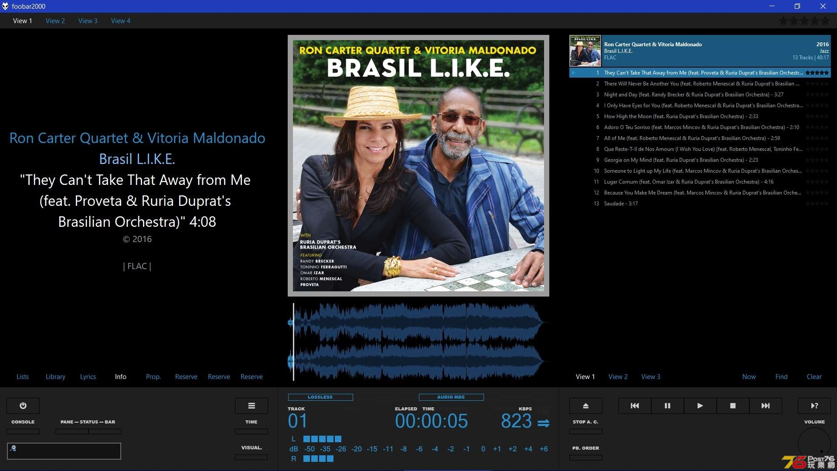The height and width of the screenshot is (471, 837).
Task: Select the Brasil L.I.K.E. album group header
Action: 700,51
